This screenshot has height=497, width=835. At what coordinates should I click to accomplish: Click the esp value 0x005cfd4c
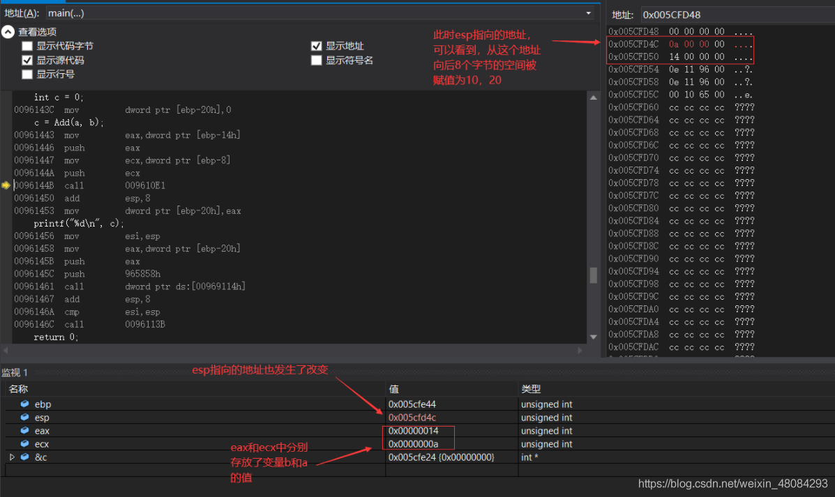(x=412, y=418)
